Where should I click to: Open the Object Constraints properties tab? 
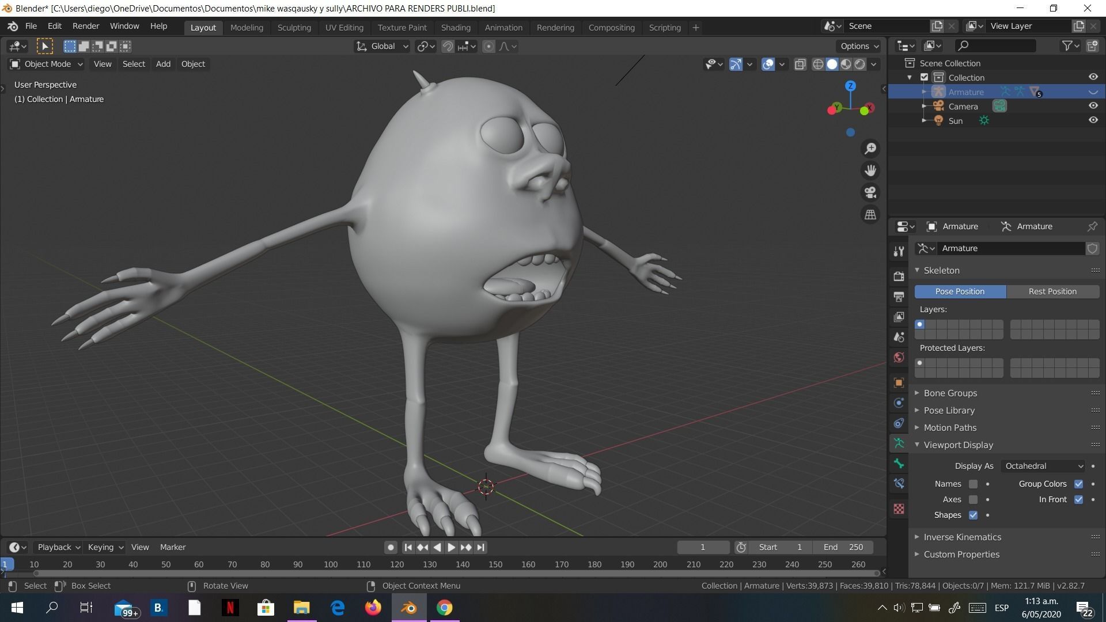[x=899, y=423]
